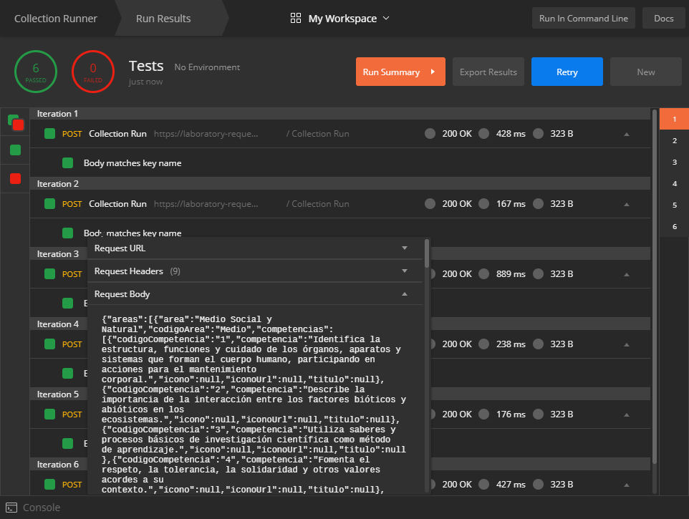Click the No Environment label
Screen dimensions: 689x519
(x=207, y=67)
